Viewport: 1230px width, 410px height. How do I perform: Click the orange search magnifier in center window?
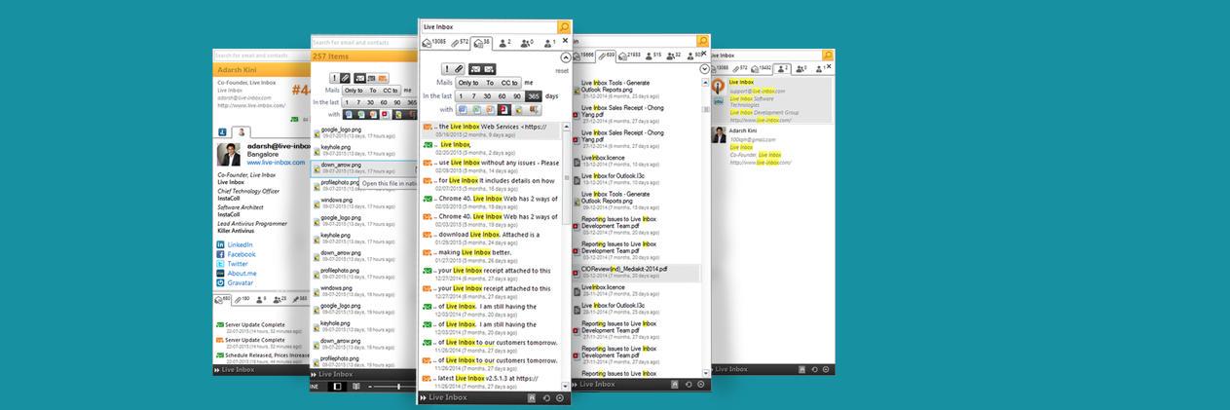(564, 26)
